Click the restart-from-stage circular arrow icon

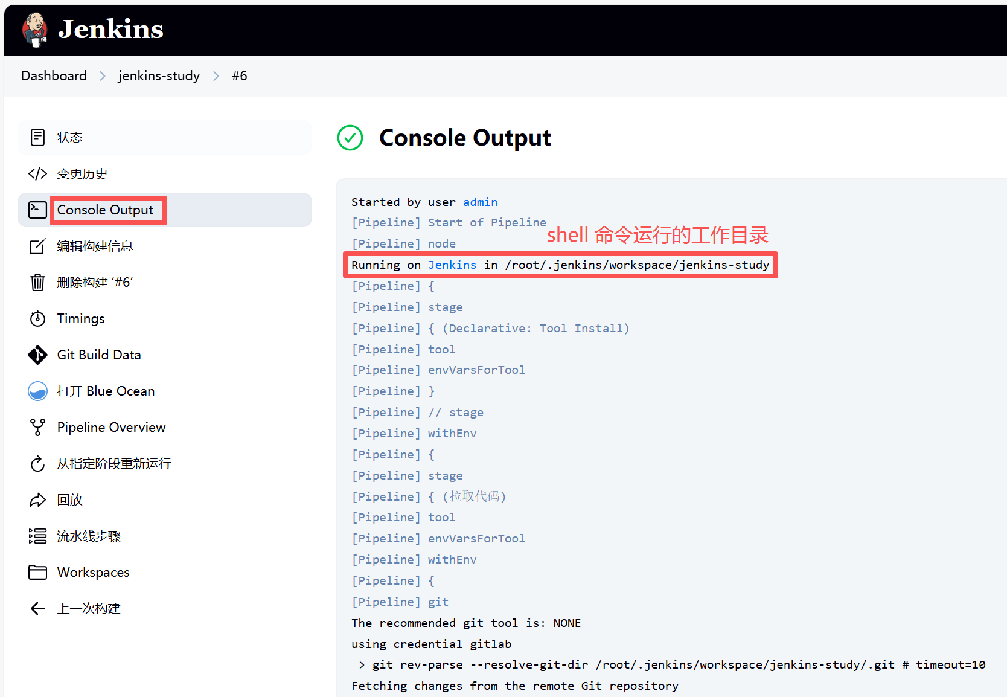click(37, 463)
